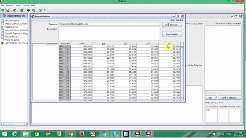The image size is (246, 138).
Task: Select ARIMA Analysis in the sidebar
Action: click(x=16, y=24)
